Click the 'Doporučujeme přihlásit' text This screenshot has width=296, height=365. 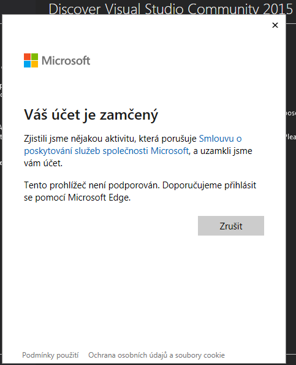coord(209,185)
